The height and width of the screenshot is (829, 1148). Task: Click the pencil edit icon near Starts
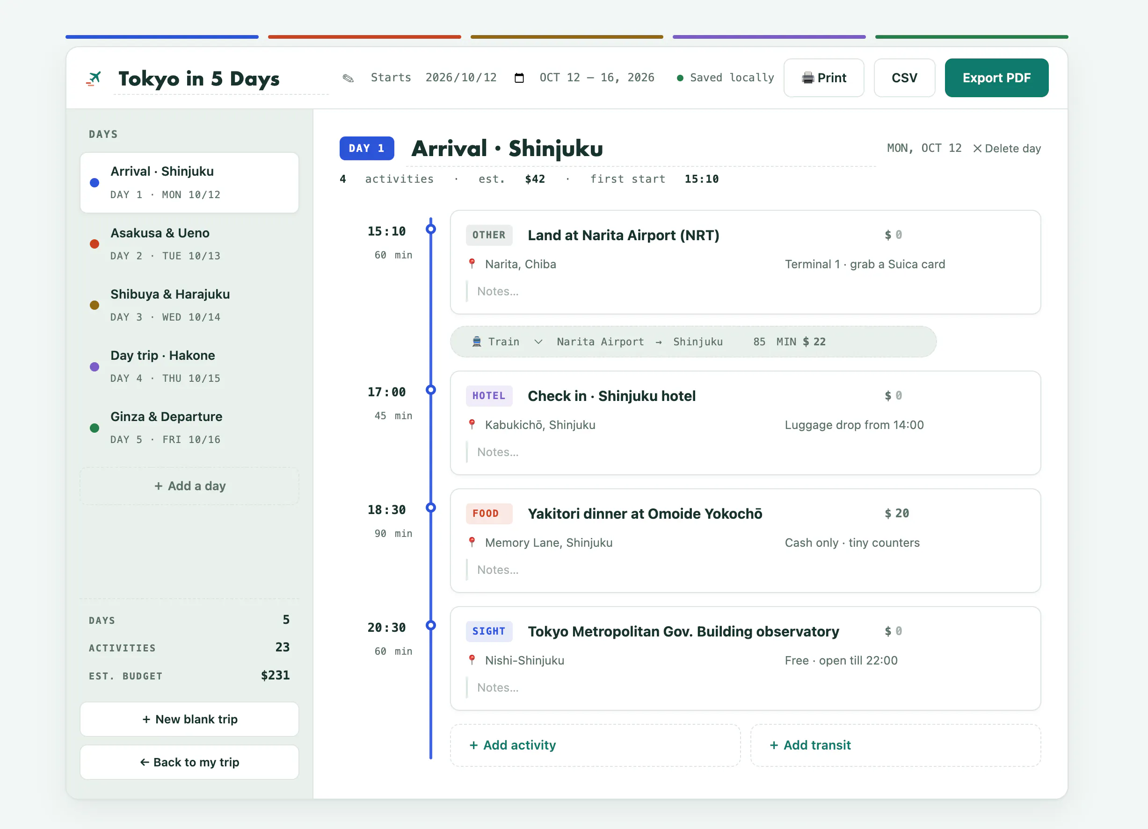tap(348, 78)
